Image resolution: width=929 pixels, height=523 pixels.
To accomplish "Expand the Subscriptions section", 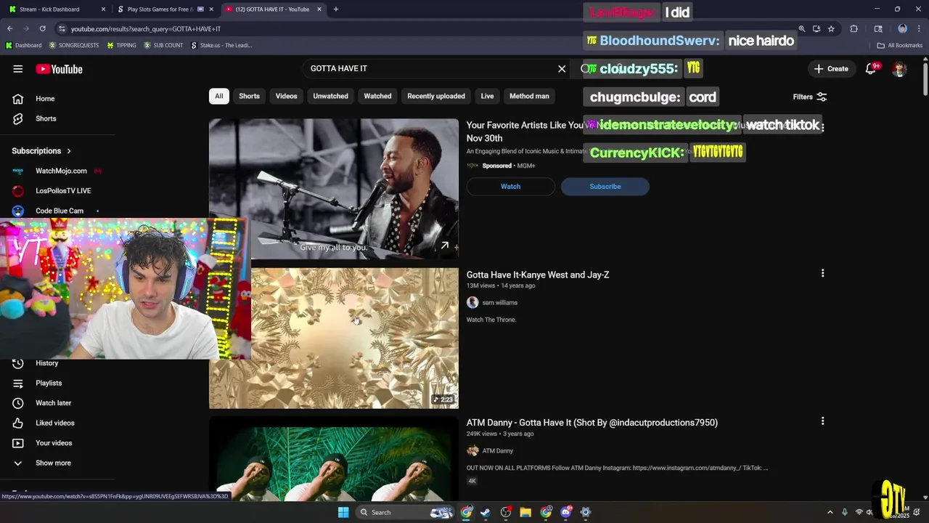I will tap(41, 151).
